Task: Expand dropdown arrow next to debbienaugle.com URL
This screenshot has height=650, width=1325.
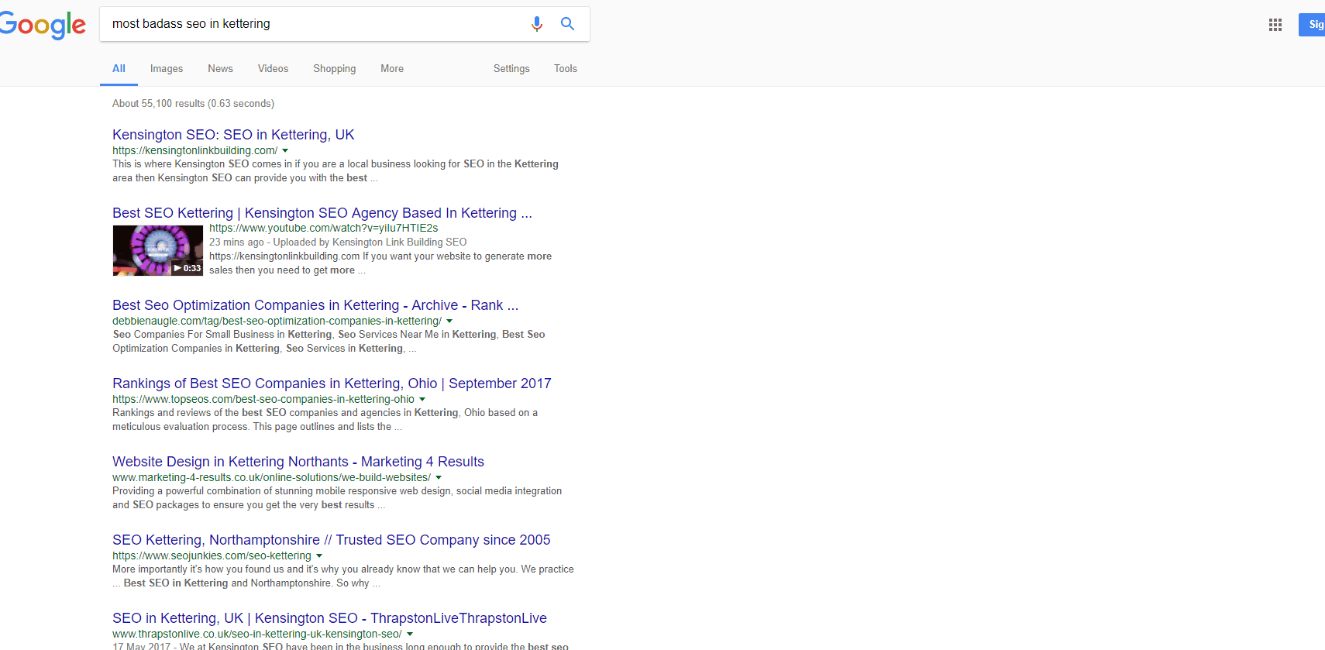Action: [449, 322]
